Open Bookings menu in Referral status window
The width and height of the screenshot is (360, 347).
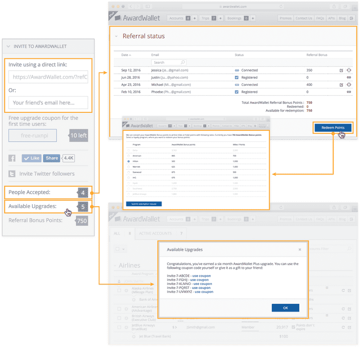(x=238, y=18)
